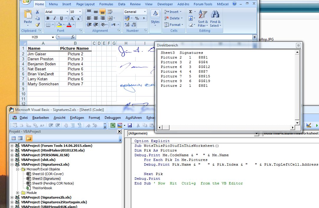Open the font size dropdown showing 10
The width and height of the screenshot is (319, 208).
(80, 12)
